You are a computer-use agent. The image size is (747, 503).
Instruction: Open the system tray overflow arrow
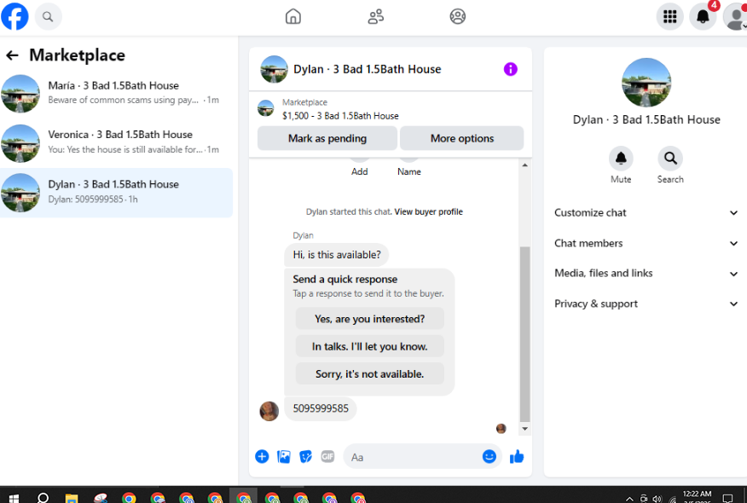tap(629, 499)
